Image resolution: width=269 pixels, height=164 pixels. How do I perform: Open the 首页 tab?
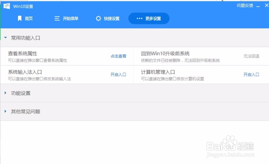click(25, 18)
